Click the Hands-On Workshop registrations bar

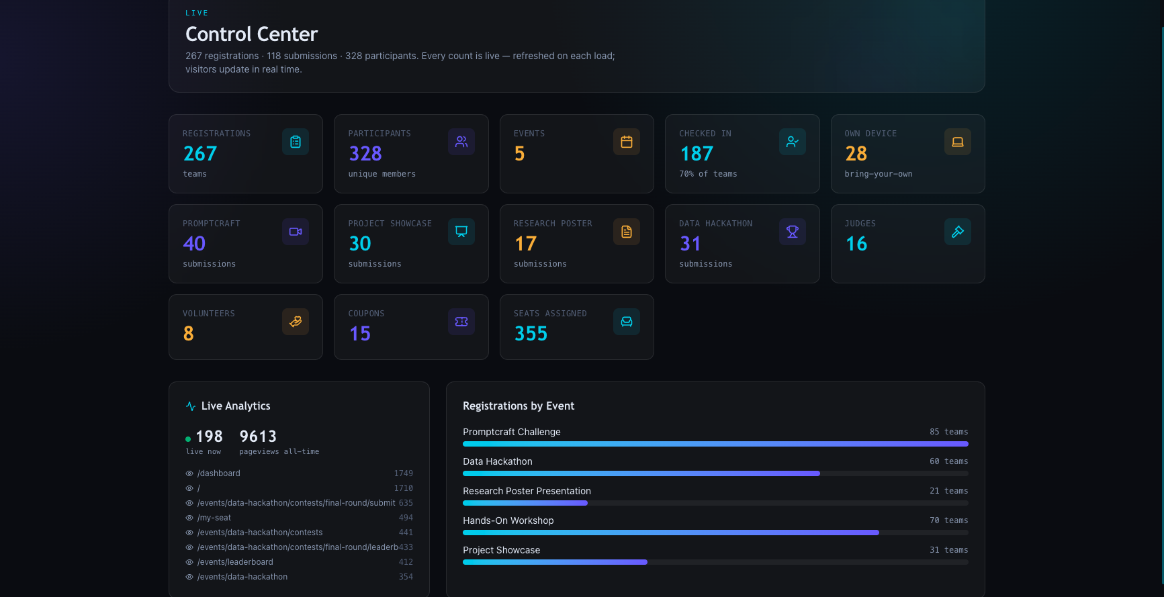[x=715, y=533]
